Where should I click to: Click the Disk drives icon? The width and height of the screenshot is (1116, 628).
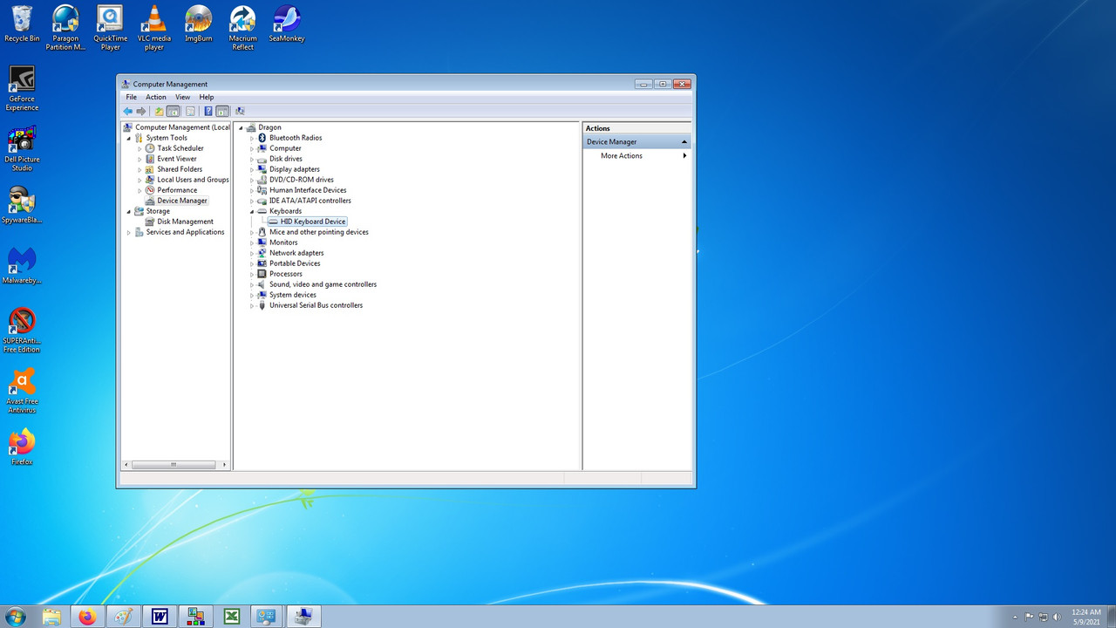coord(262,159)
